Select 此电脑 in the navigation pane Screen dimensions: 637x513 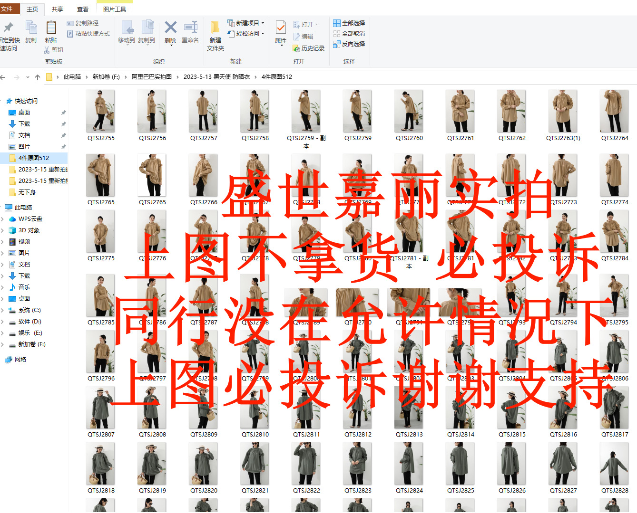[x=23, y=208]
